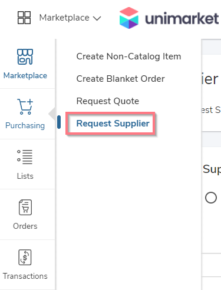Click the Marketplace label in sidebar
Viewport: 221px width, 290px height.
pos(25,76)
